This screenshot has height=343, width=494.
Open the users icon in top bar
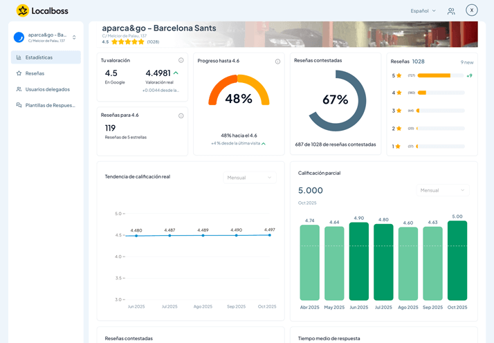tap(451, 11)
